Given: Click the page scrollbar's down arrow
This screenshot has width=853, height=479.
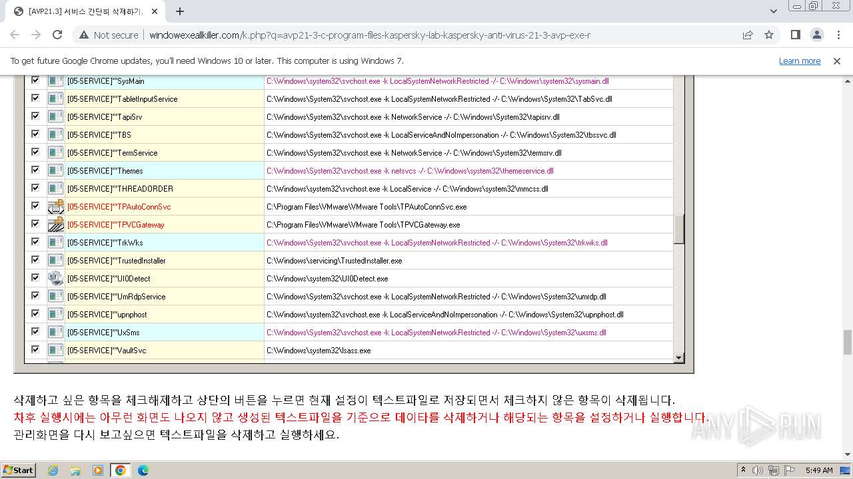Looking at the screenshot, I should [x=848, y=454].
